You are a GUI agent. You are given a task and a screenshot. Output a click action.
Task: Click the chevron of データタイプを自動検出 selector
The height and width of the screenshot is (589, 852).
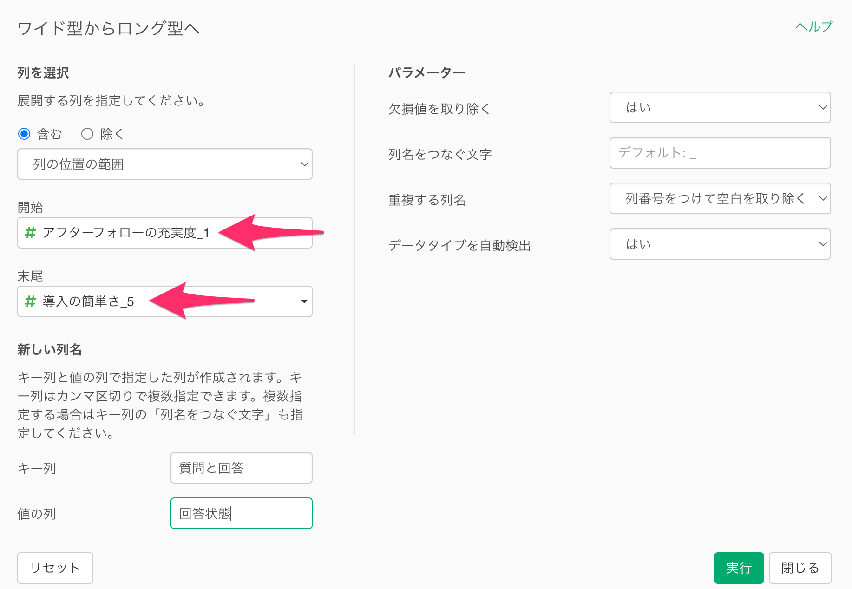pos(823,244)
